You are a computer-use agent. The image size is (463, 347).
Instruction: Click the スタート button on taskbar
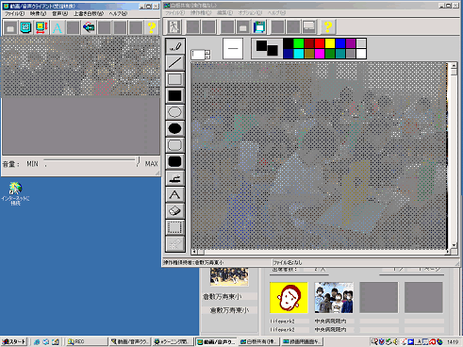click(14, 341)
